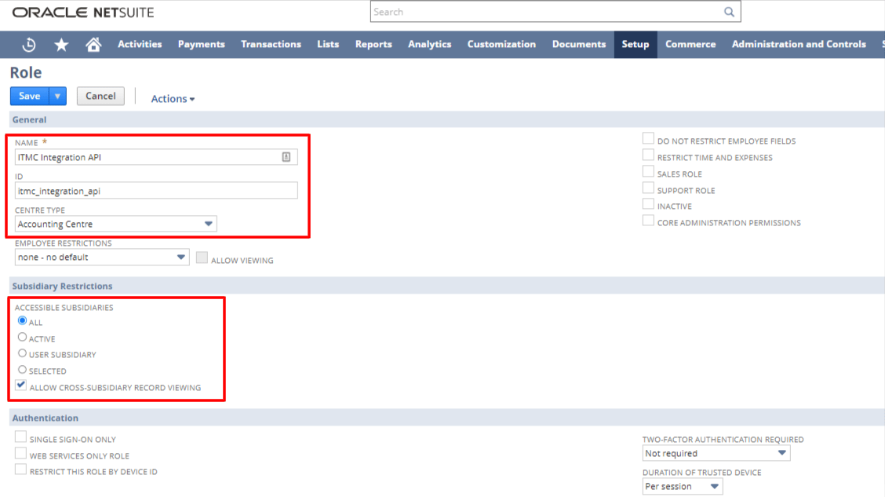Open the Analytics menu
Viewport: 885px width, 497px height.
[x=429, y=44]
